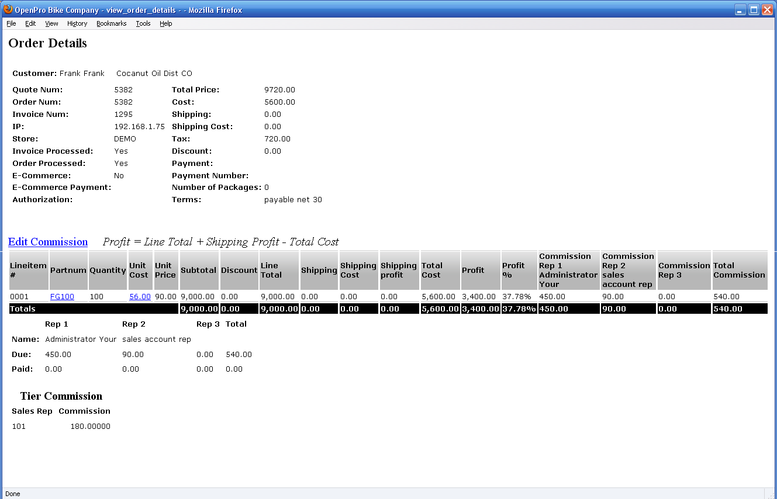The image size is (777, 499).
Task: Click the Tier Commission value 180.00000
Action: [90, 427]
